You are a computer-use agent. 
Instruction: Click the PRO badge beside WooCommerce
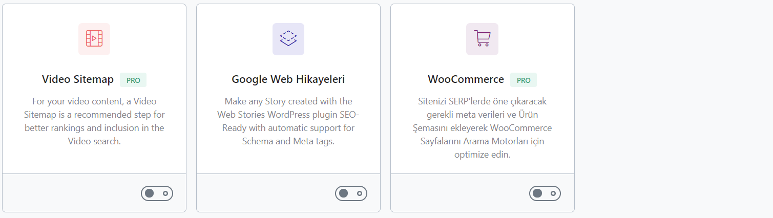coord(524,80)
